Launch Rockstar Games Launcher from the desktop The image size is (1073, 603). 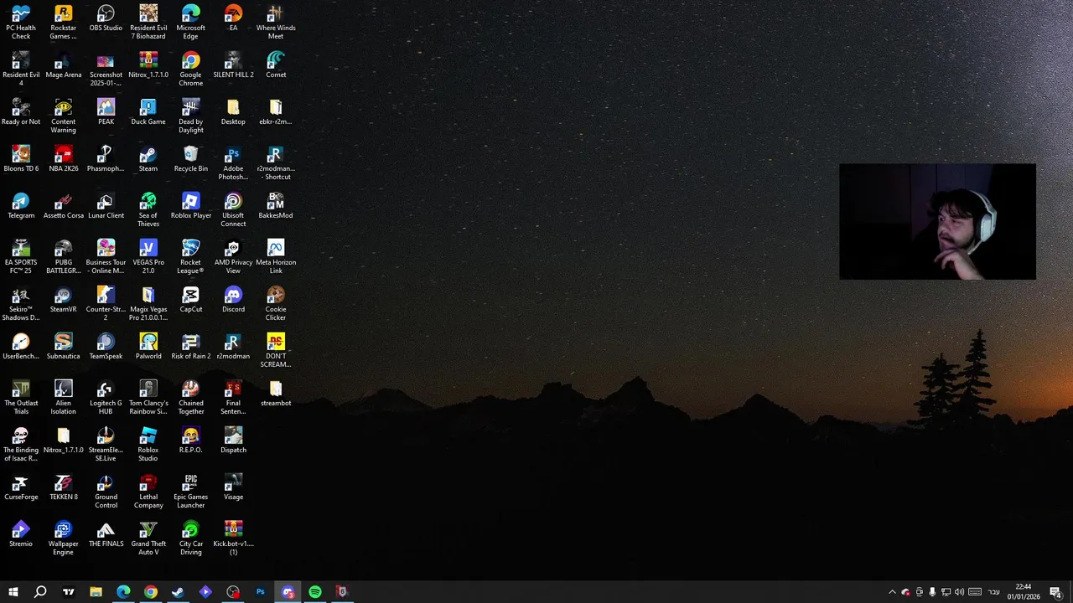coord(63,22)
